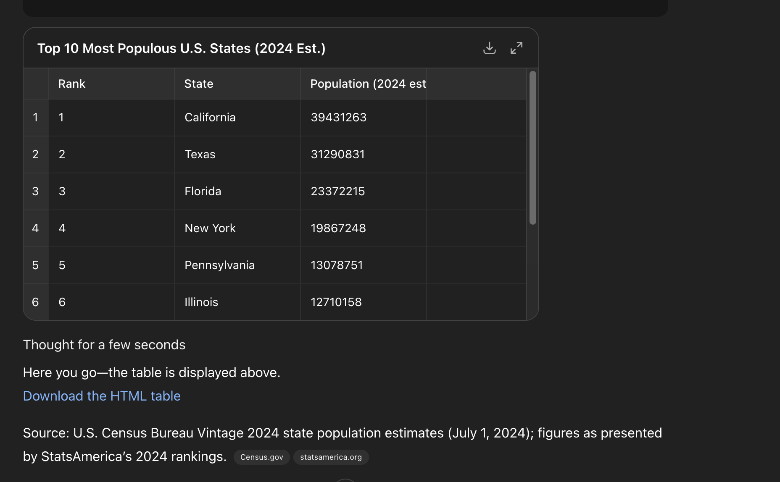Select Pennsylvania's population value 13078751
Viewport: 780px width, 482px height.
tap(337, 265)
